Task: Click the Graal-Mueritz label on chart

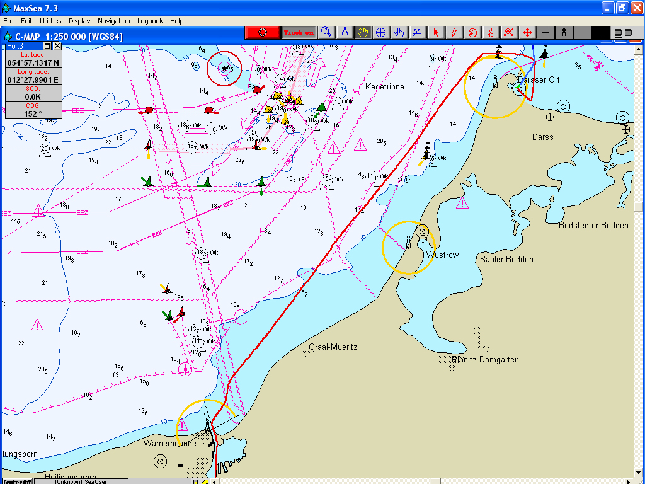Action: tap(333, 347)
